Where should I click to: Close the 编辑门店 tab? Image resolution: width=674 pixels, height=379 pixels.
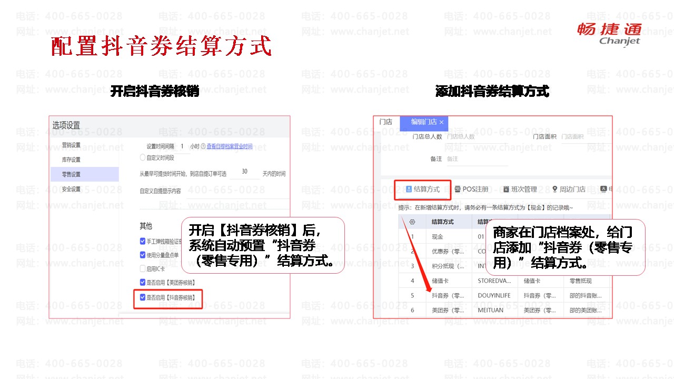(441, 122)
